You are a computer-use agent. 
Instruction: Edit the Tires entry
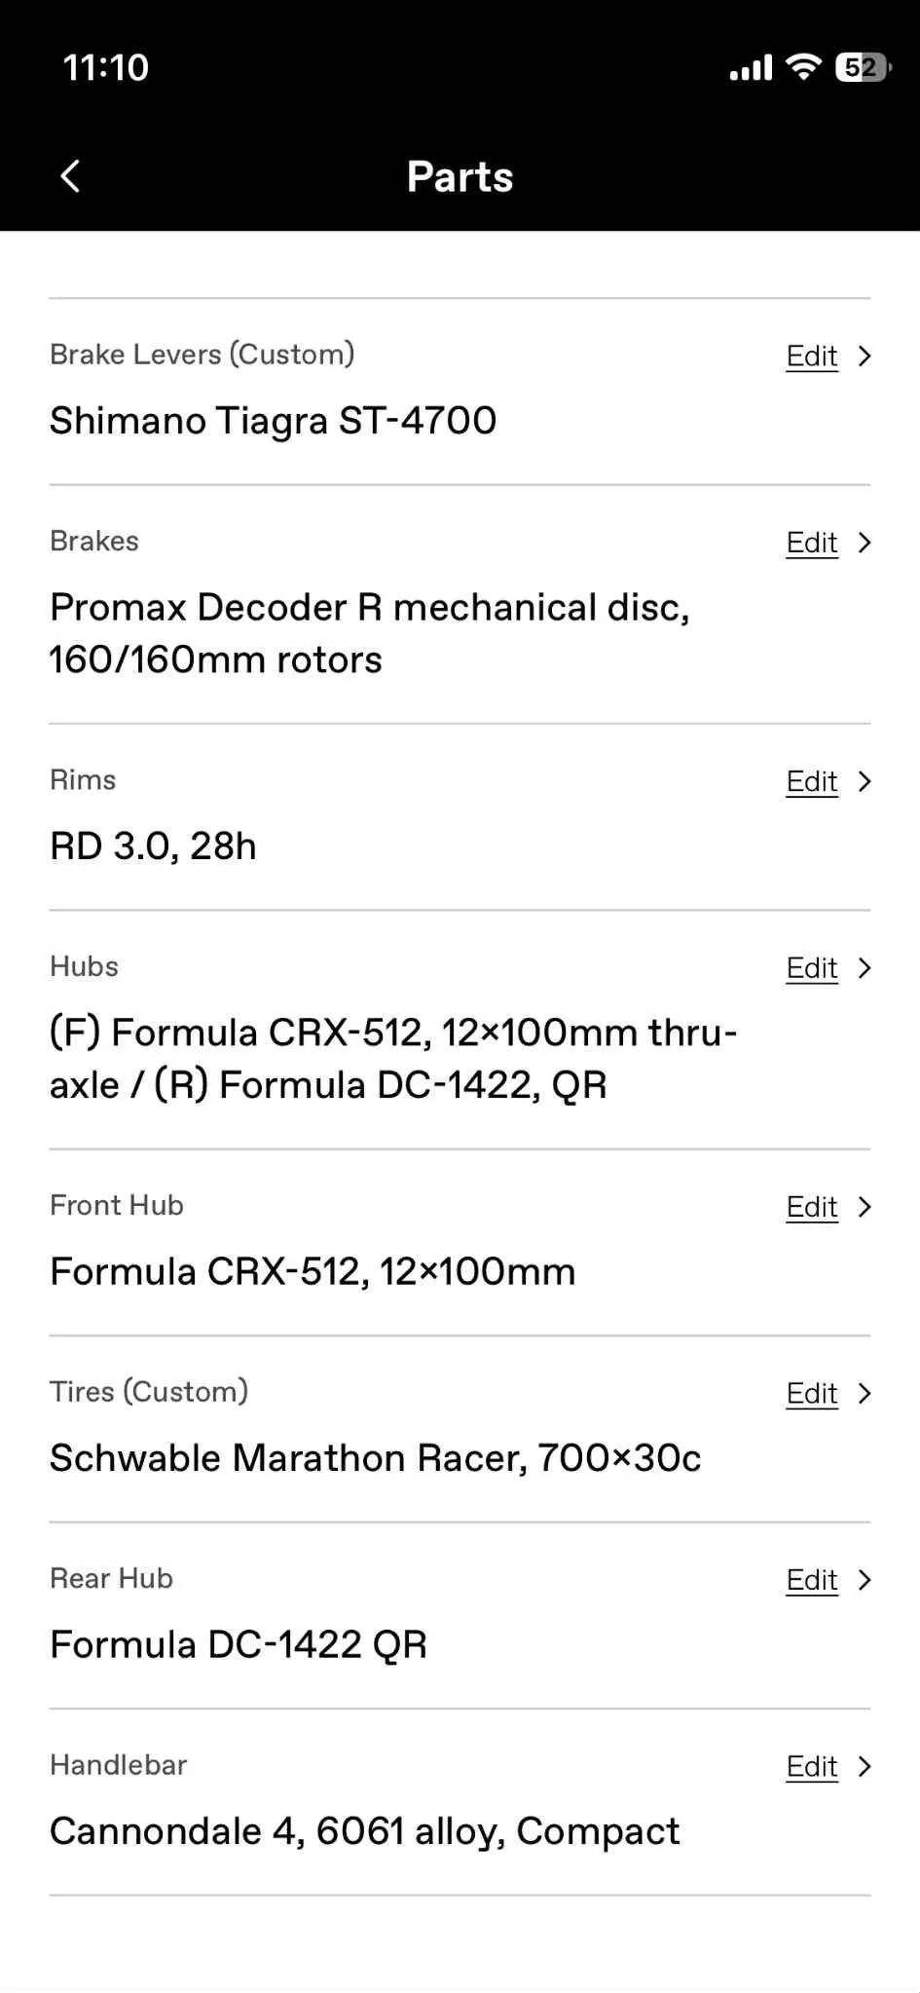pos(811,1394)
